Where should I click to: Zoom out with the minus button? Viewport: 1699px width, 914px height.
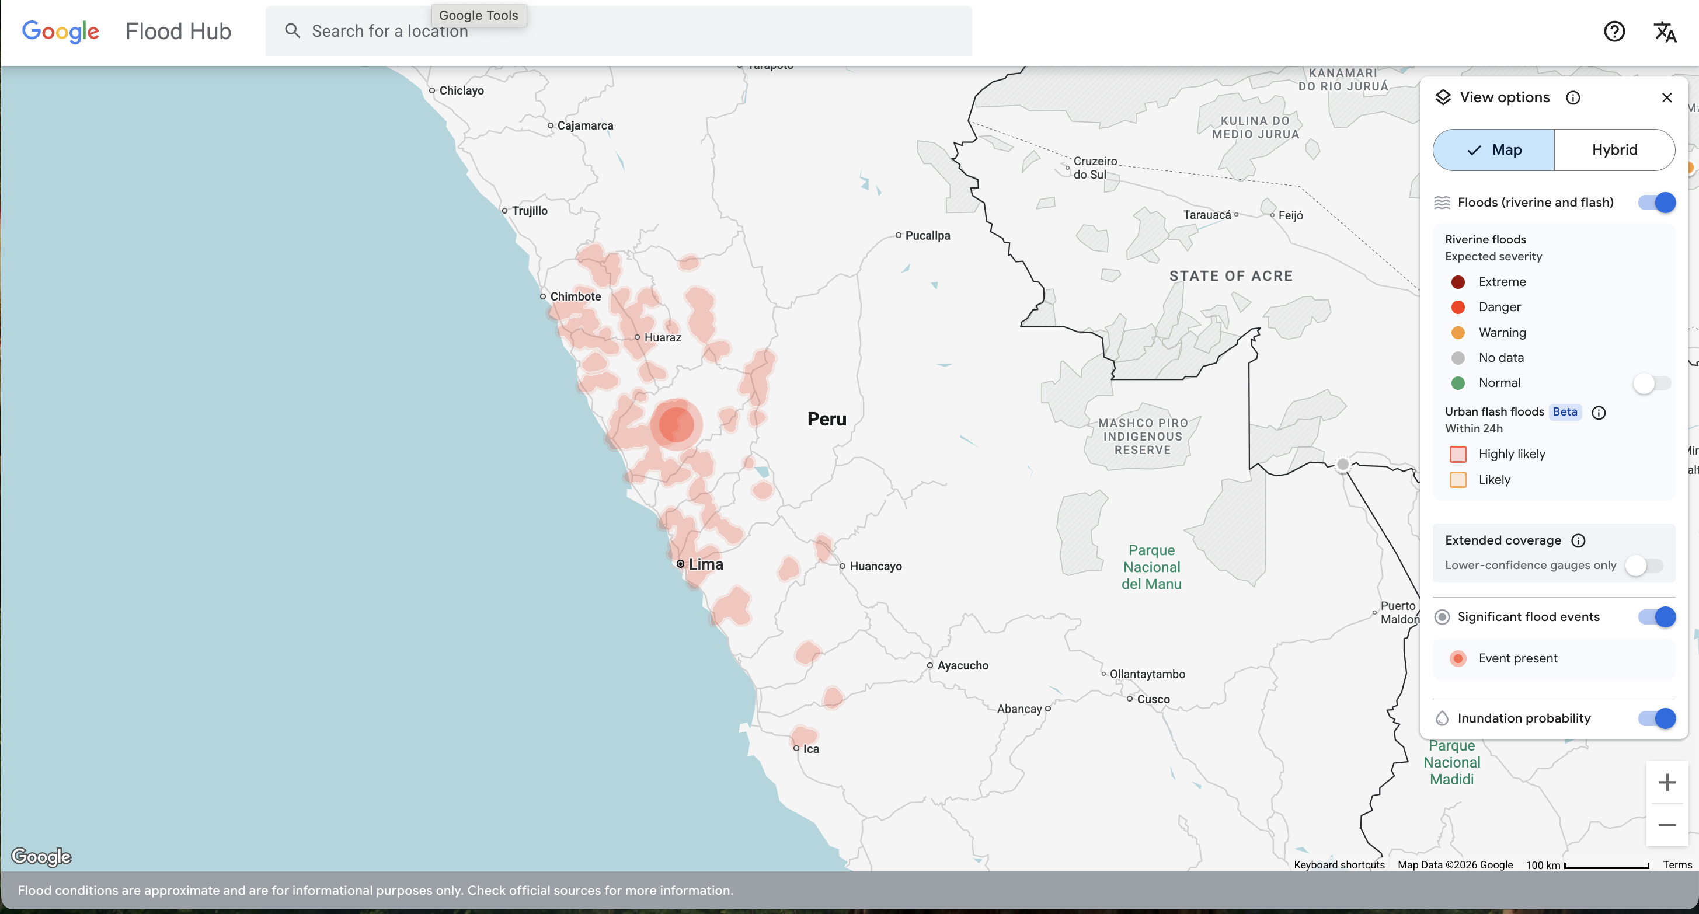[x=1667, y=825]
